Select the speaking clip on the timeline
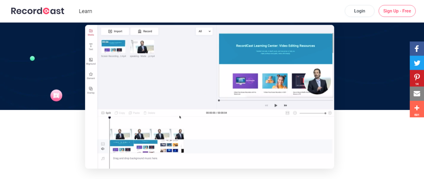The image size is (424, 179). [147, 134]
